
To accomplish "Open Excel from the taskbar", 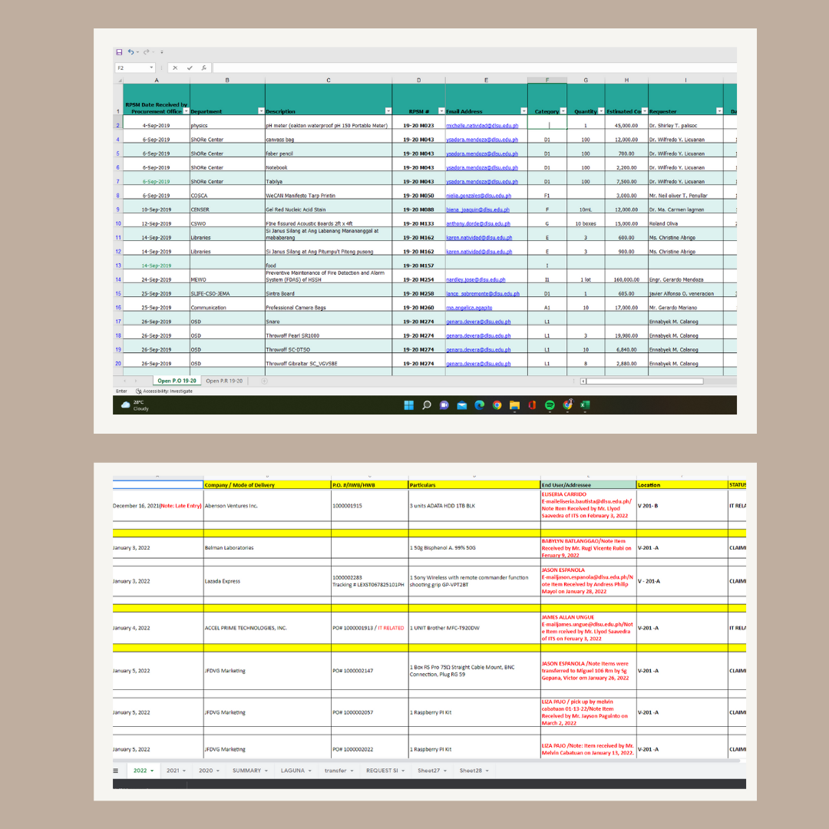I will tap(585, 405).
